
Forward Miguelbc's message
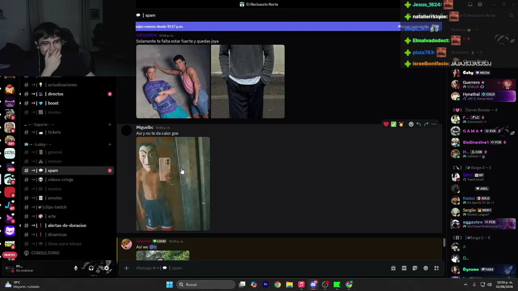[x=426, y=124]
